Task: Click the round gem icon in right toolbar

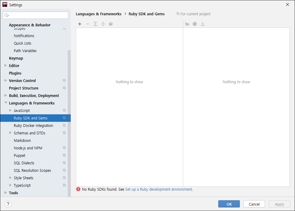Action: pos(195,24)
